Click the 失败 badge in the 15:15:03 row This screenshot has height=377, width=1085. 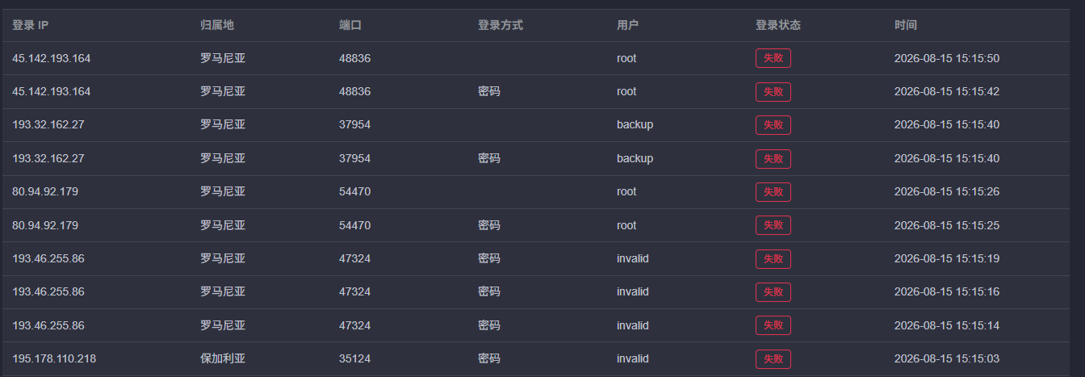773,358
